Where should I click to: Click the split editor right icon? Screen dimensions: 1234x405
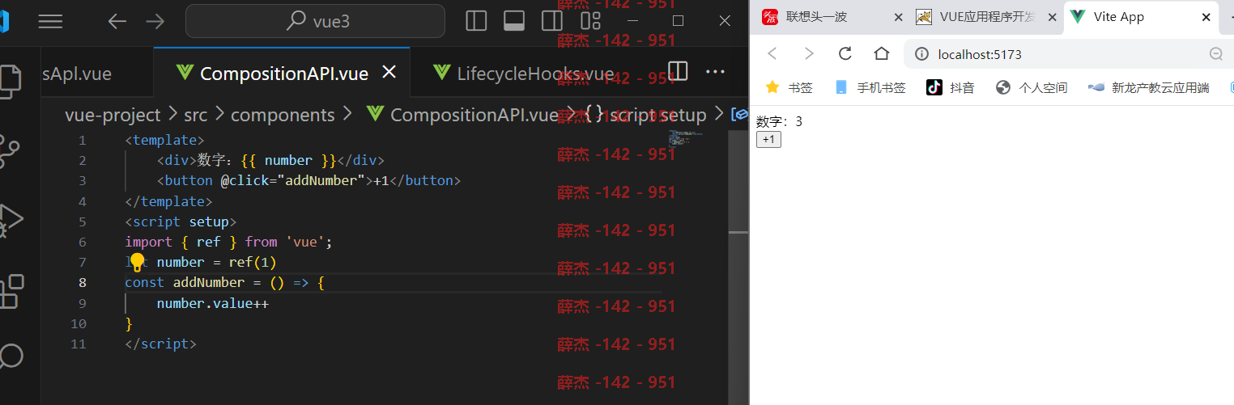click(678, 71)
